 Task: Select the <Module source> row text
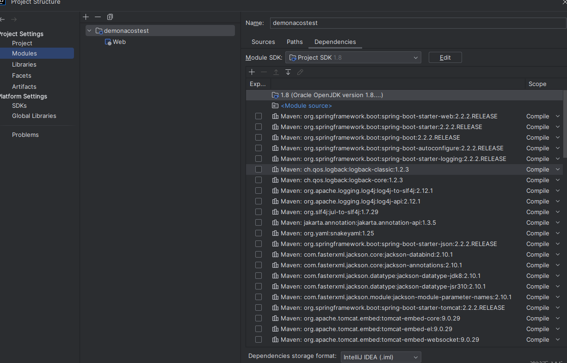click(x=306, y=105)
